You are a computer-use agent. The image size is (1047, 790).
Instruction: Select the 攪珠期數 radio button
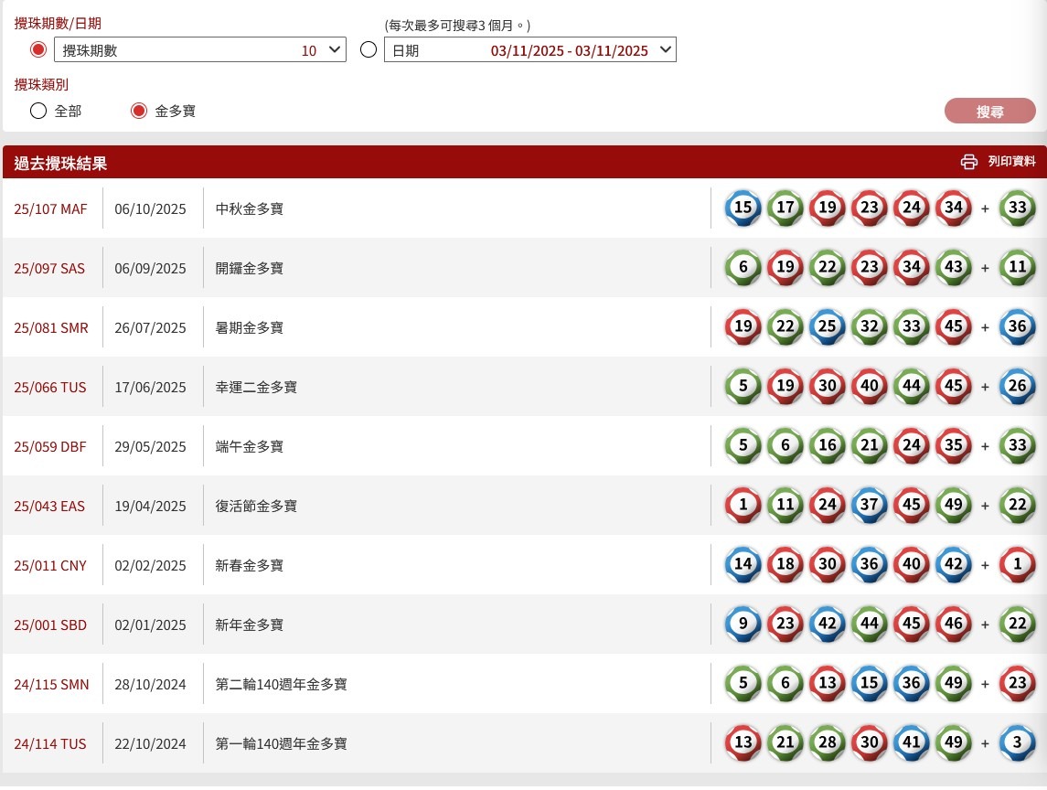(x=38, y=49)
